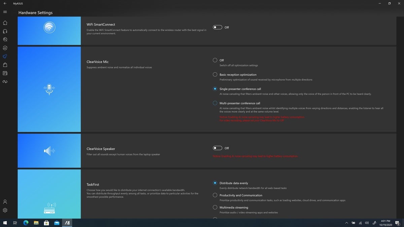The height and width of the screenshot is (227, 404).
Task: Click the ClearVoice Mic heading
Action: [x=98, y=62]
